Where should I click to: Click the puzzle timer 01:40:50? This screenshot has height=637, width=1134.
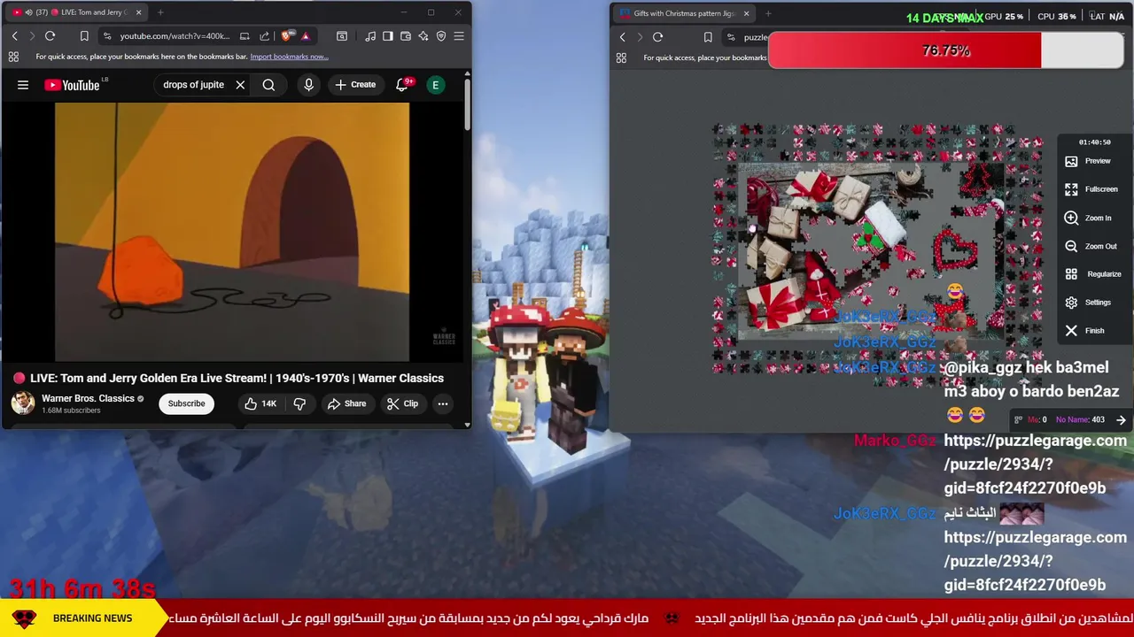tap(1094, 142)
